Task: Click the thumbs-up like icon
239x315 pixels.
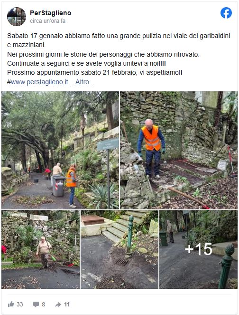Action: (11, 304)
